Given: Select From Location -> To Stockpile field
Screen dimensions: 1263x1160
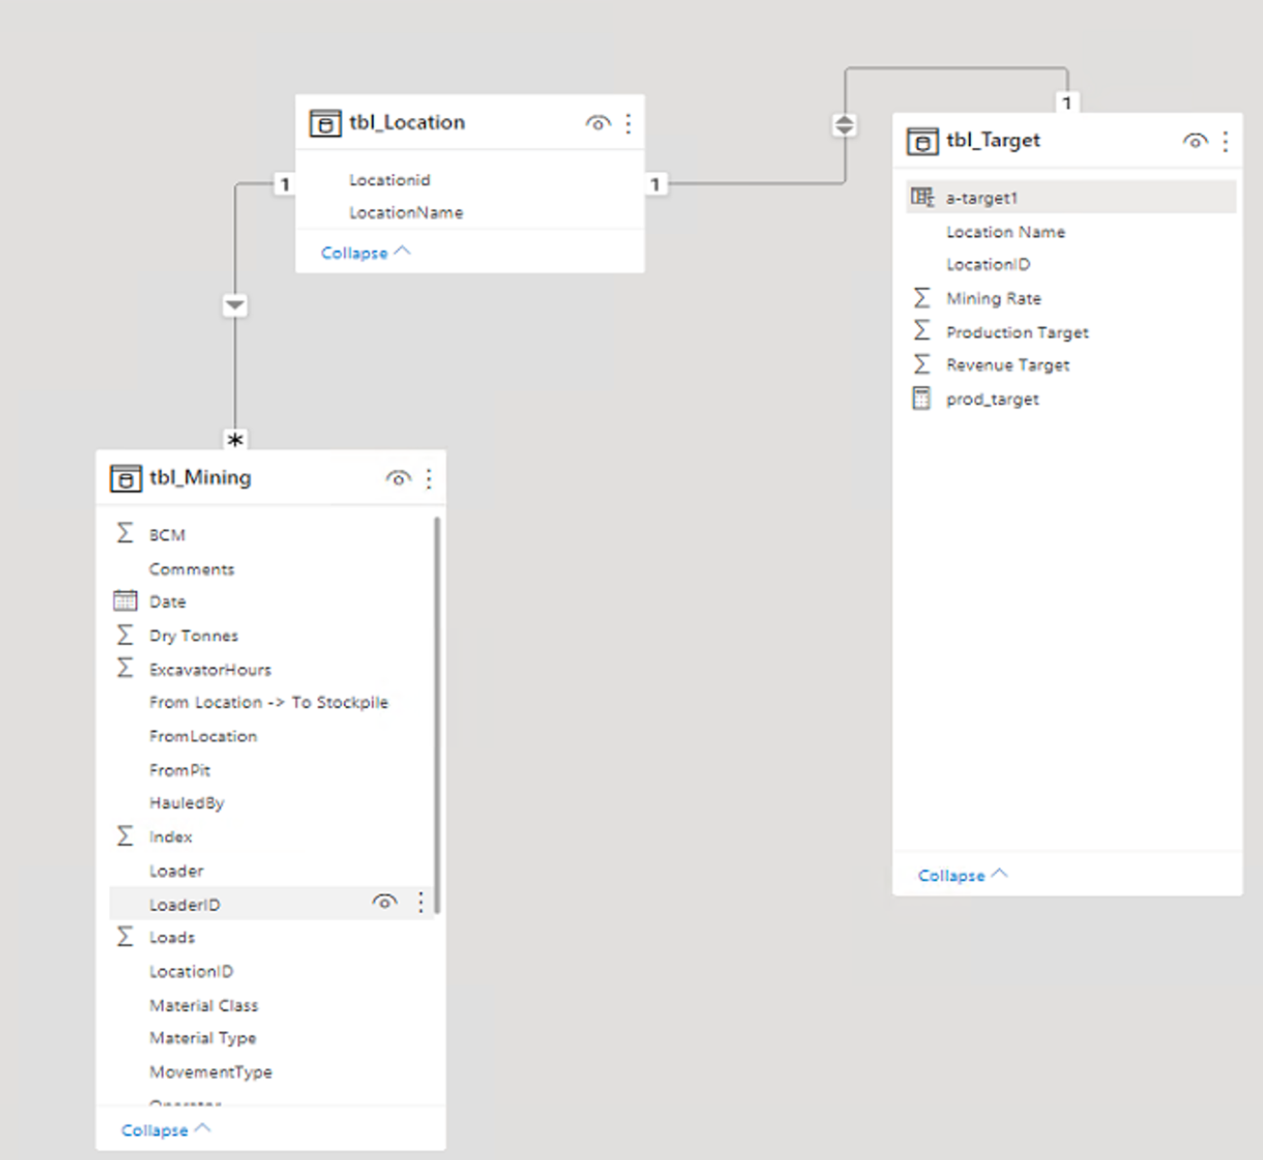Looking at the screenshot, I should pyautogui.click(x=269, y=703).
